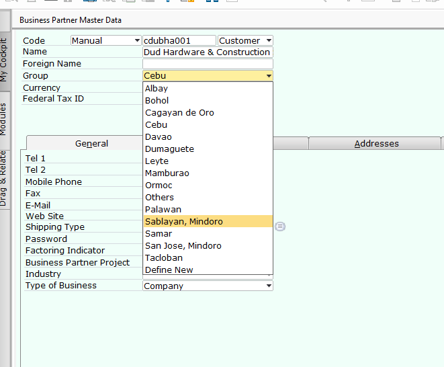Show the Modules side tab
Viewport: 444px width, 367px height.
coord(4,120)
